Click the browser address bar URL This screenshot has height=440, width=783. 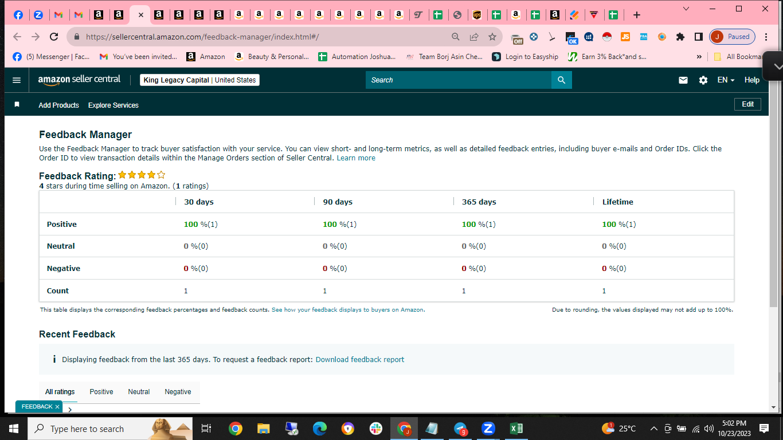click(202, 37)
